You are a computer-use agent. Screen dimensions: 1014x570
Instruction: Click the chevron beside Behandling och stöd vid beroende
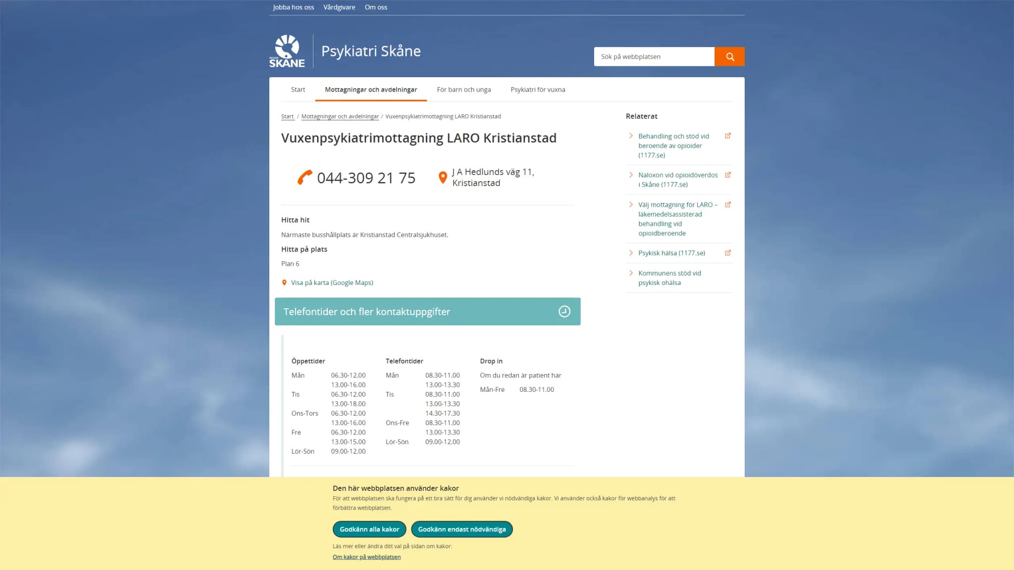coord(631,136)
